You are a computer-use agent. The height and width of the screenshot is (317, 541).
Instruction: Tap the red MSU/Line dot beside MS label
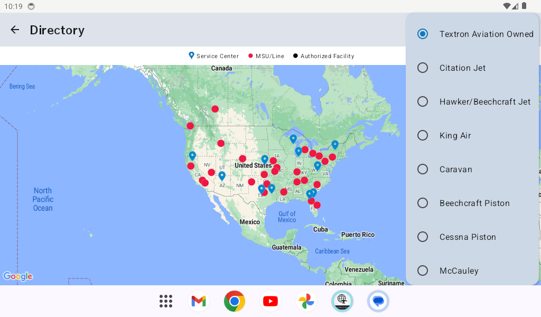coord(284,192)
